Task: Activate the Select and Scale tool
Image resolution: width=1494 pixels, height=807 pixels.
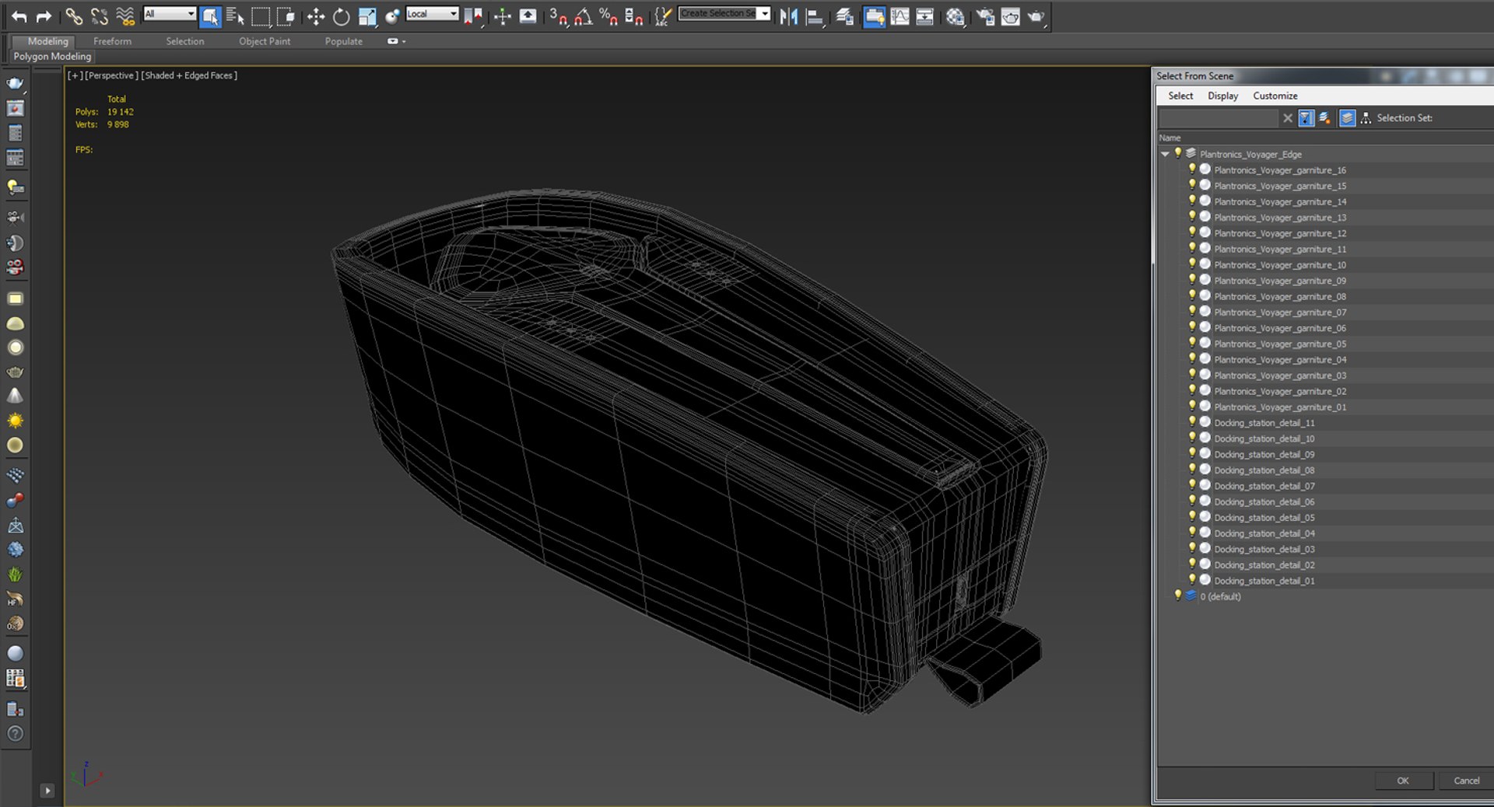Action: click(x=366, y=16)
